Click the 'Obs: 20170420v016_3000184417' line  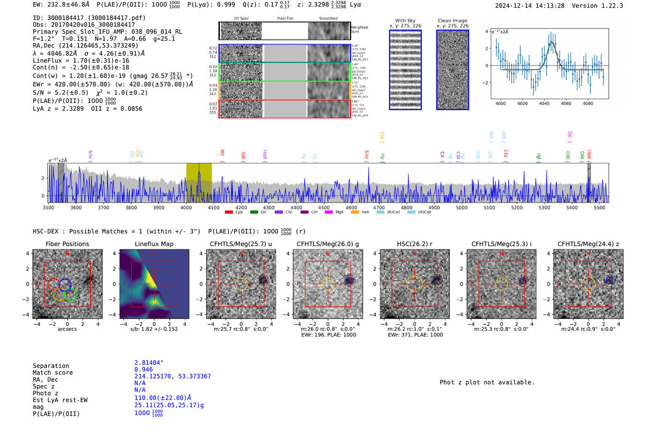(x=84, y=25)
